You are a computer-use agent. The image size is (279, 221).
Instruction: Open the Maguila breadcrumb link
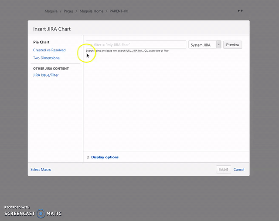click(x=51, y=11)
